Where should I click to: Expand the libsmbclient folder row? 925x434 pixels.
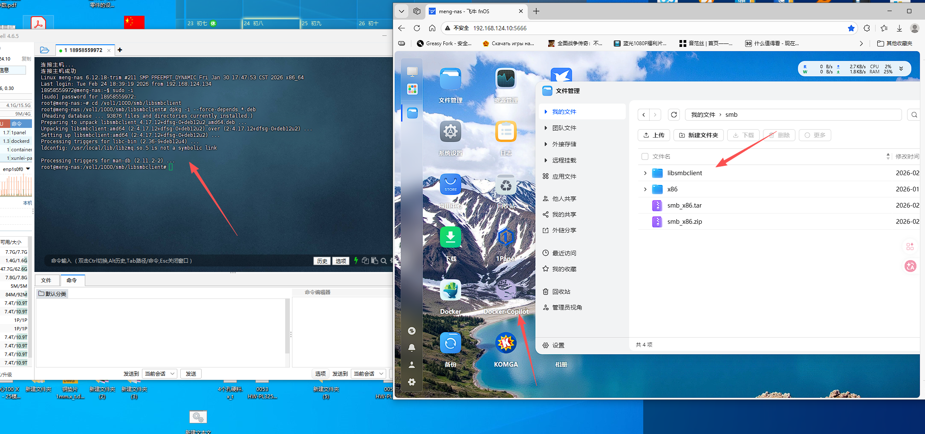click(645, 173)
